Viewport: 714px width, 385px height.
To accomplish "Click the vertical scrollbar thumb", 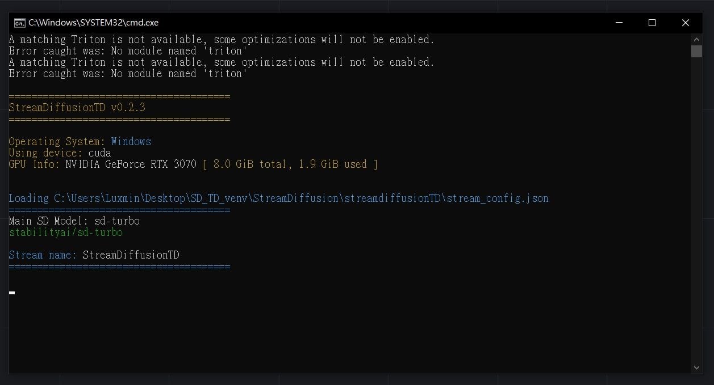I will tap(697, 52).
